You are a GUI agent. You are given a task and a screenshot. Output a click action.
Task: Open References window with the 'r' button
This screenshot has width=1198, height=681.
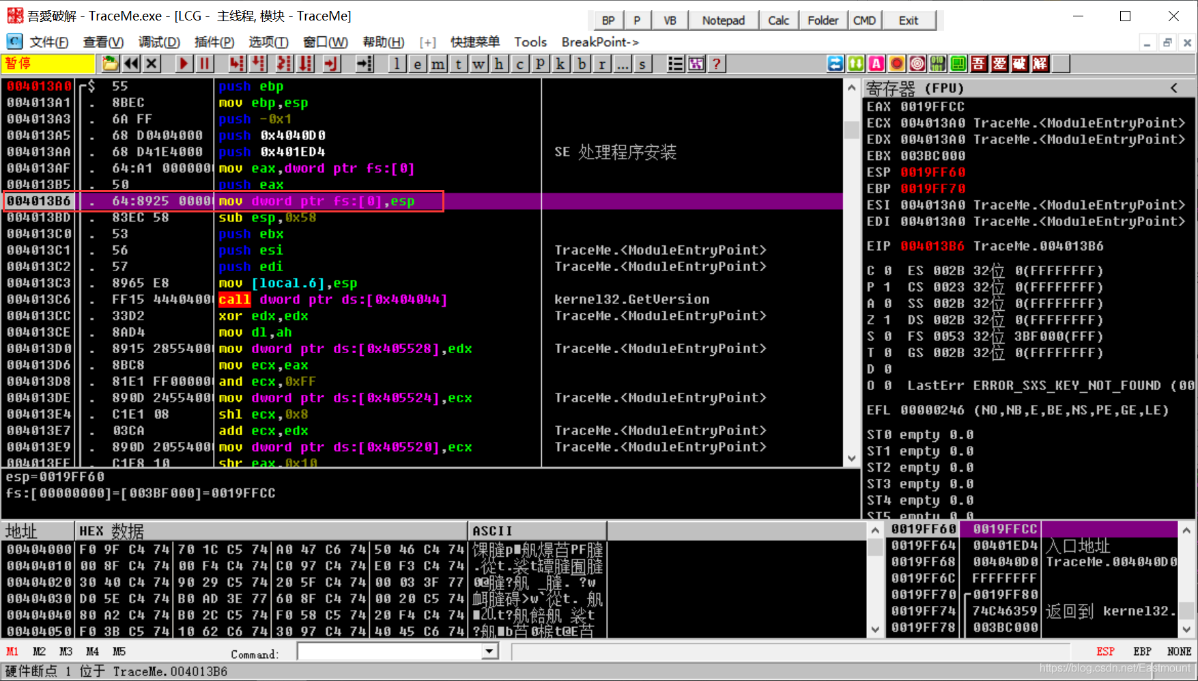click(602, 64)
